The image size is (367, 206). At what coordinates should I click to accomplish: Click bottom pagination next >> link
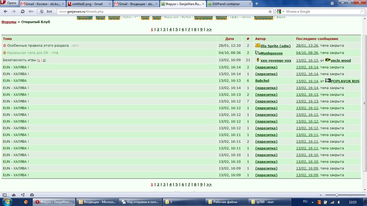point(209,184)
